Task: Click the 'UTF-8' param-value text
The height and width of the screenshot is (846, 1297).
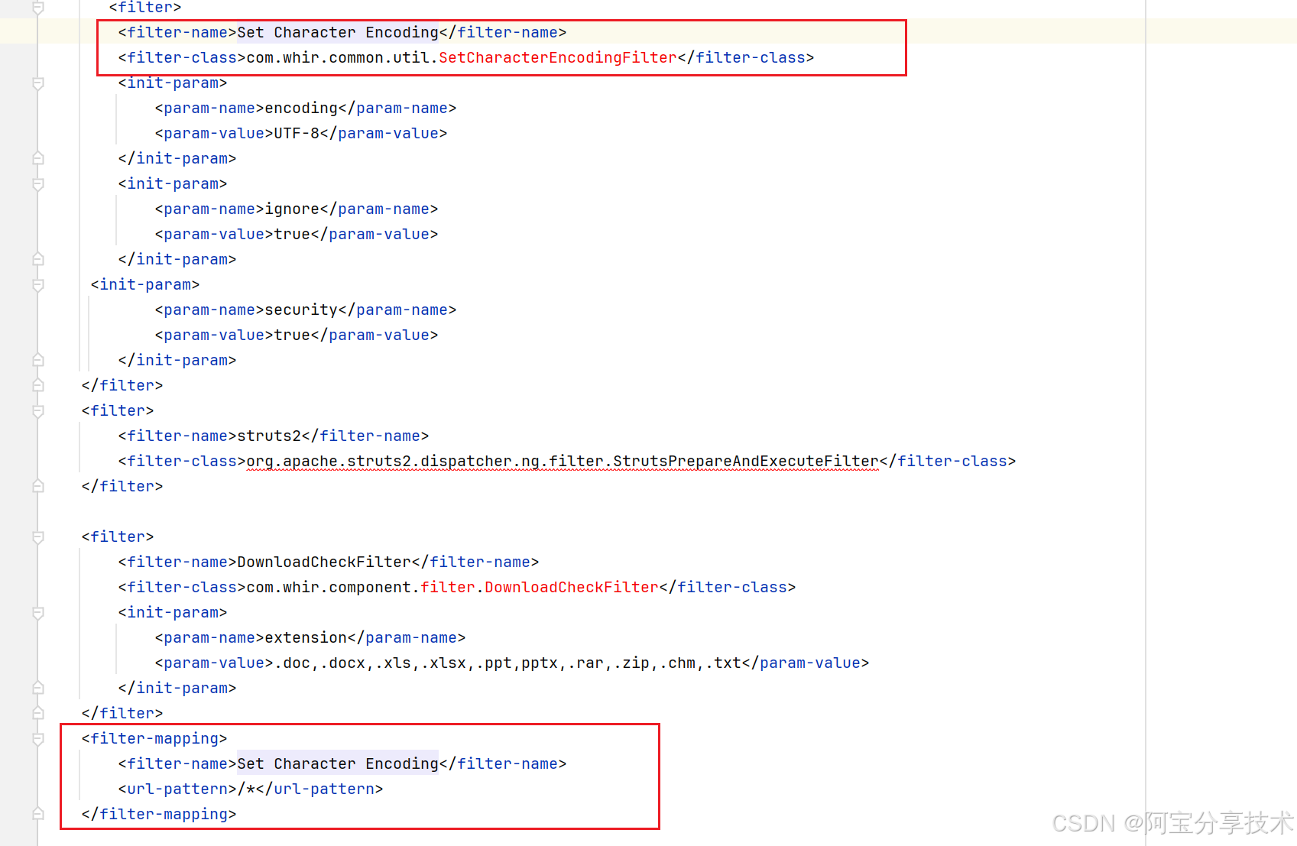Action: pyautogui.click(x=297, y=134)
